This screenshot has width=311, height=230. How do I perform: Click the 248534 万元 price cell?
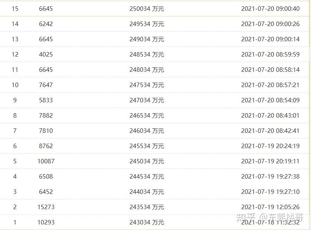click(147, 54)
